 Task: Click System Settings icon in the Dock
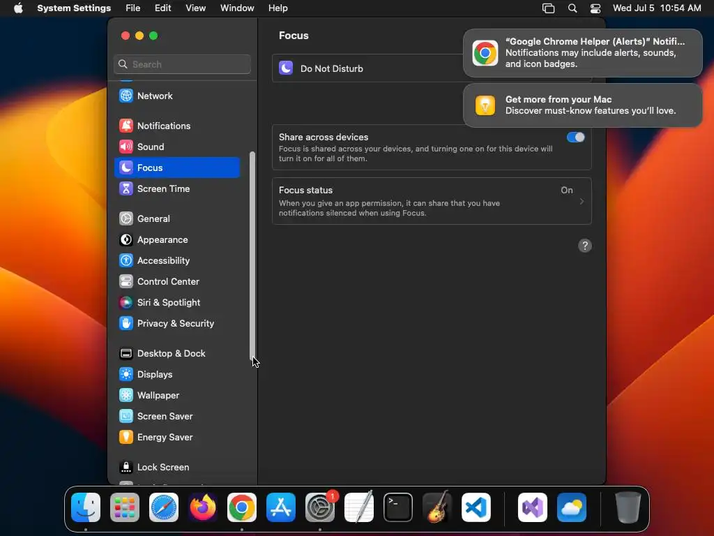(320, 507)
